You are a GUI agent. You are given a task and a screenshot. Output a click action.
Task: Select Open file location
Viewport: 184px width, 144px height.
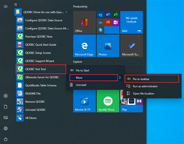point(152,93)
